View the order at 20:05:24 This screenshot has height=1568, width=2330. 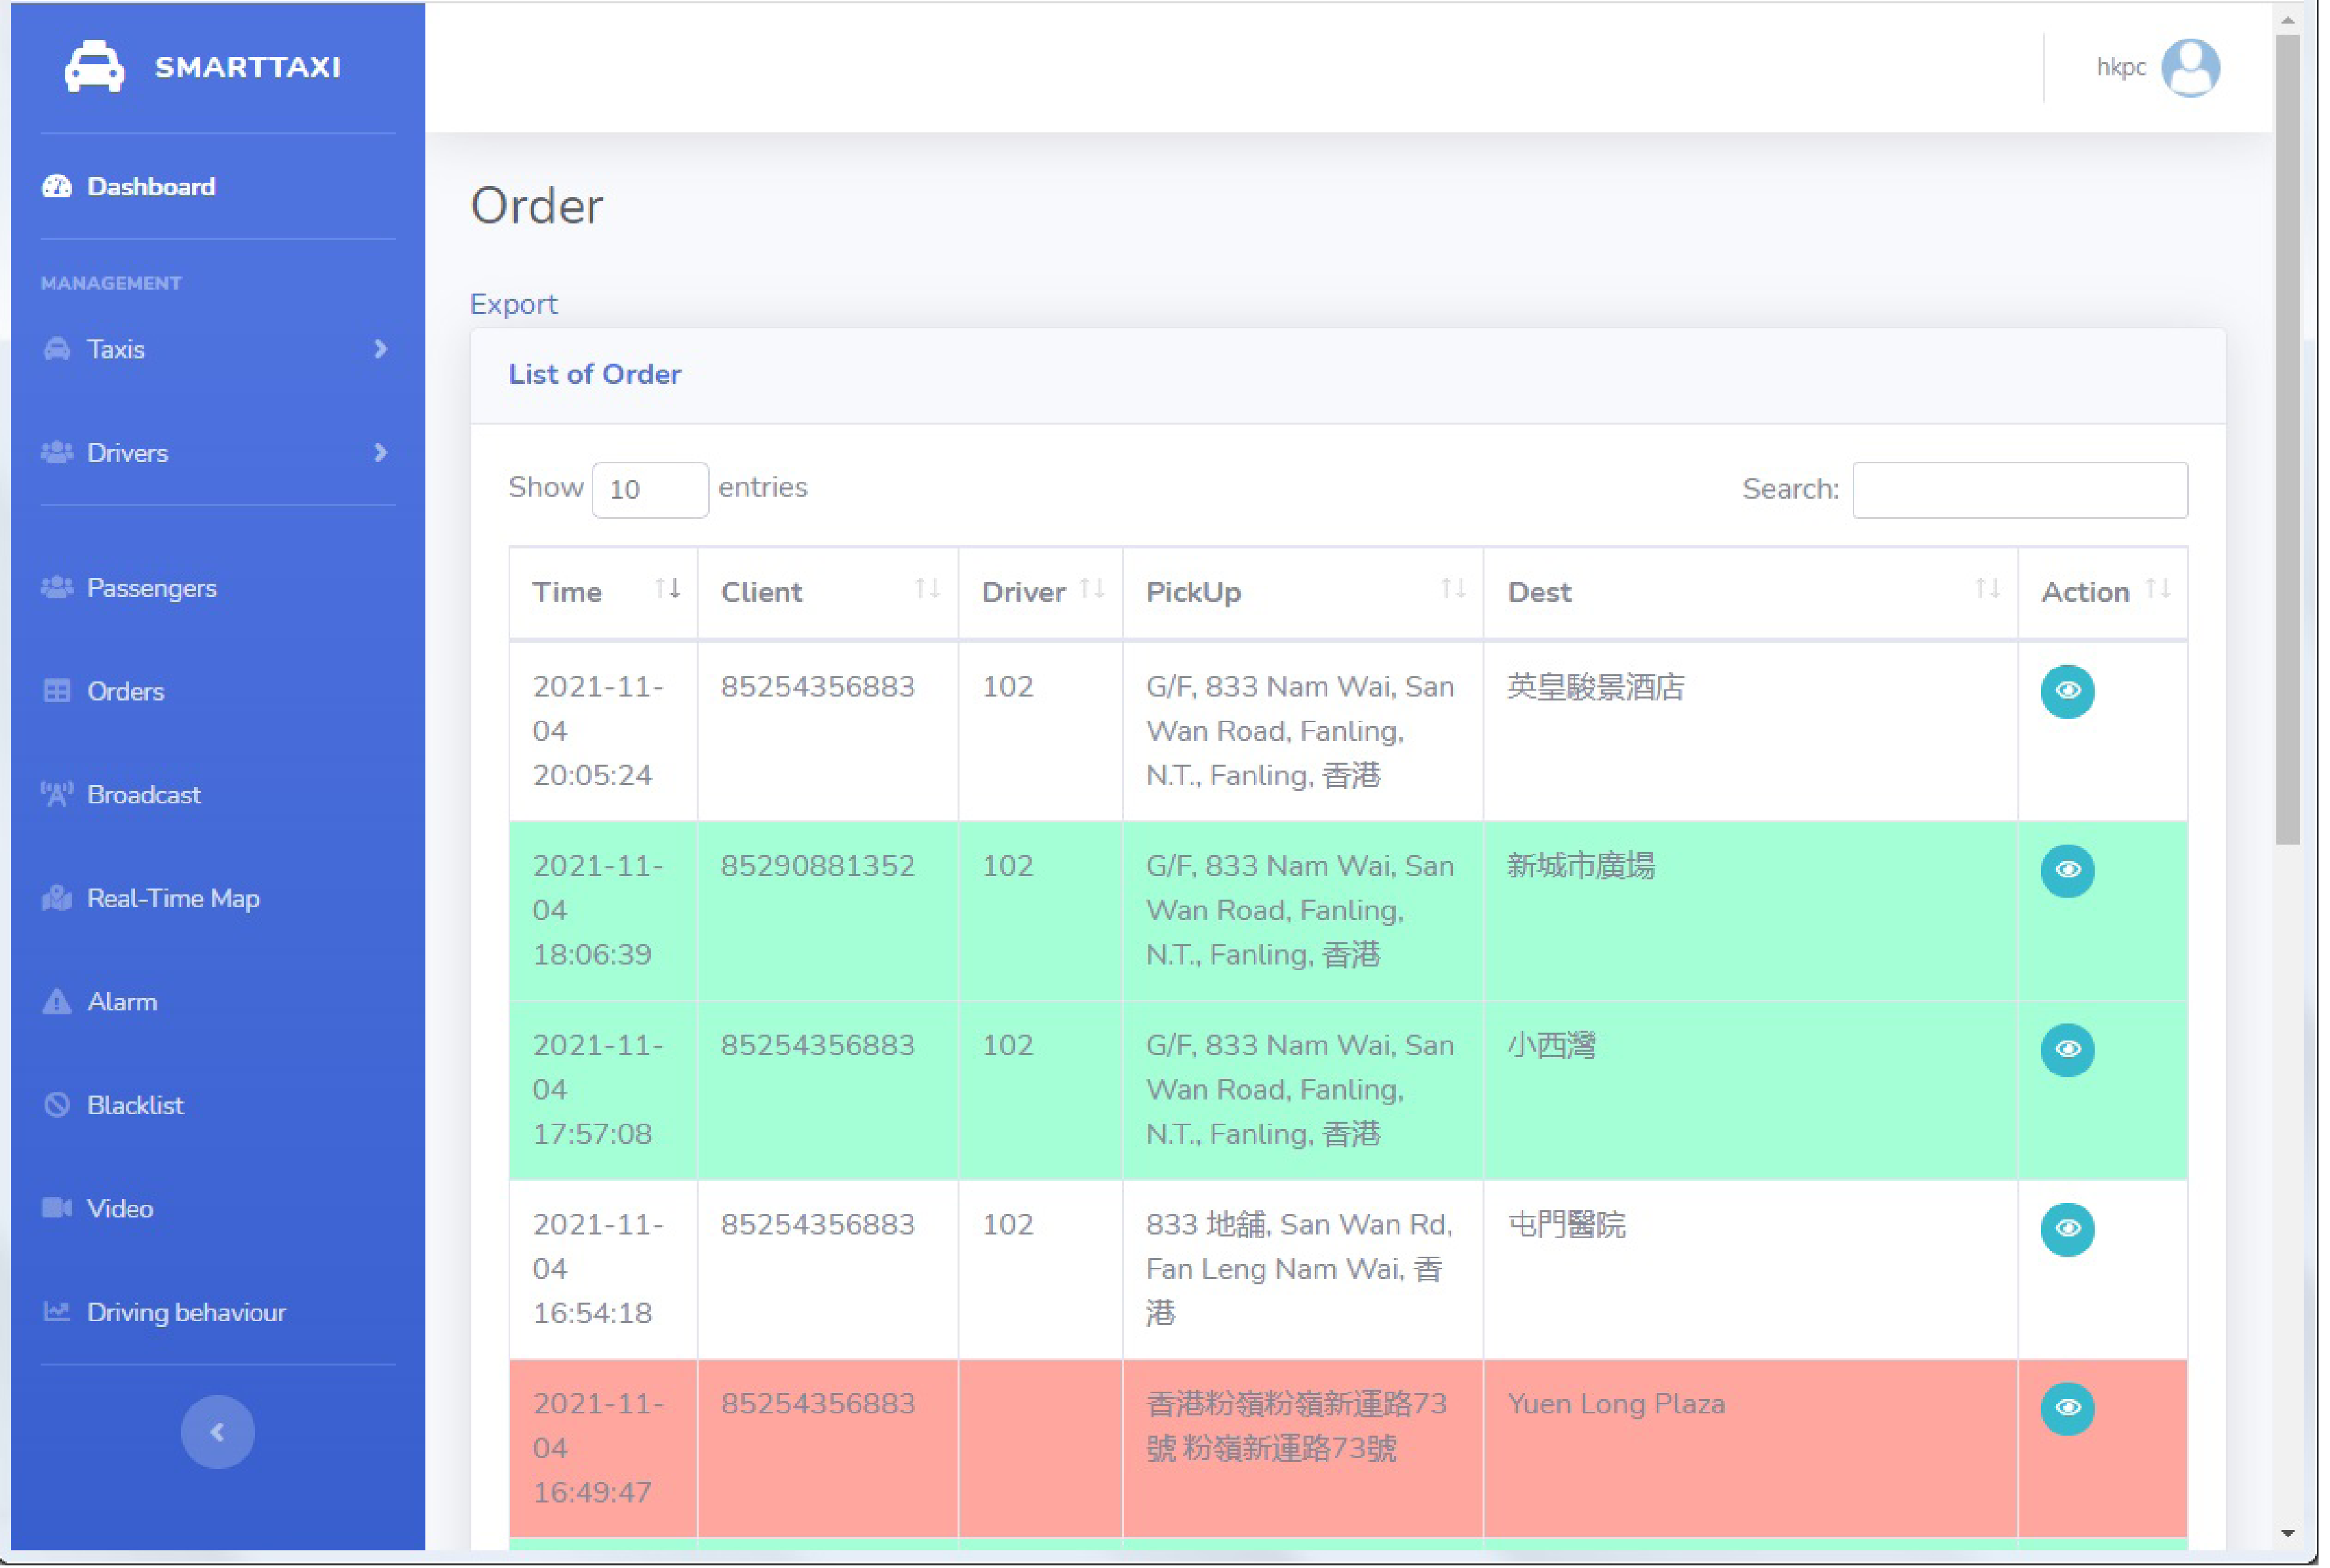tap(2067, 691)
